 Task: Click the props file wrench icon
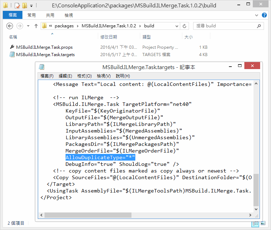click(12, 47)
